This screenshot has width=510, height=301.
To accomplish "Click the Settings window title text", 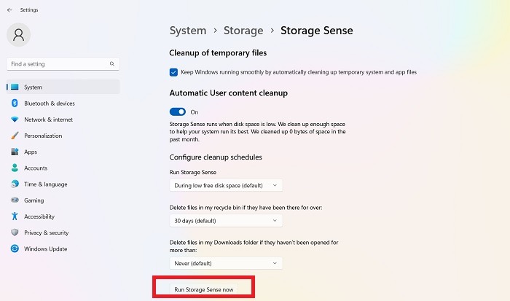I will click(x=29, y=9).
